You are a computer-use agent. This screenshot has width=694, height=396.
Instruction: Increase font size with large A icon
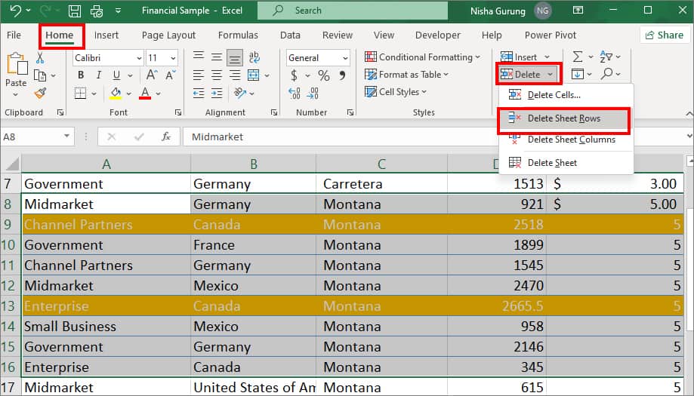(152, 75)
